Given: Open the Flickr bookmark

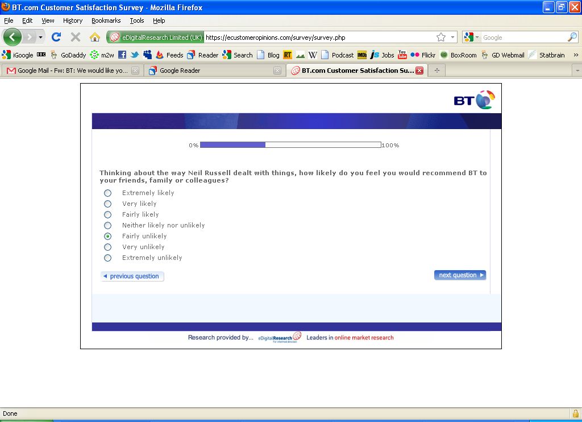Looking at the screenshot, I should point(423,55).
